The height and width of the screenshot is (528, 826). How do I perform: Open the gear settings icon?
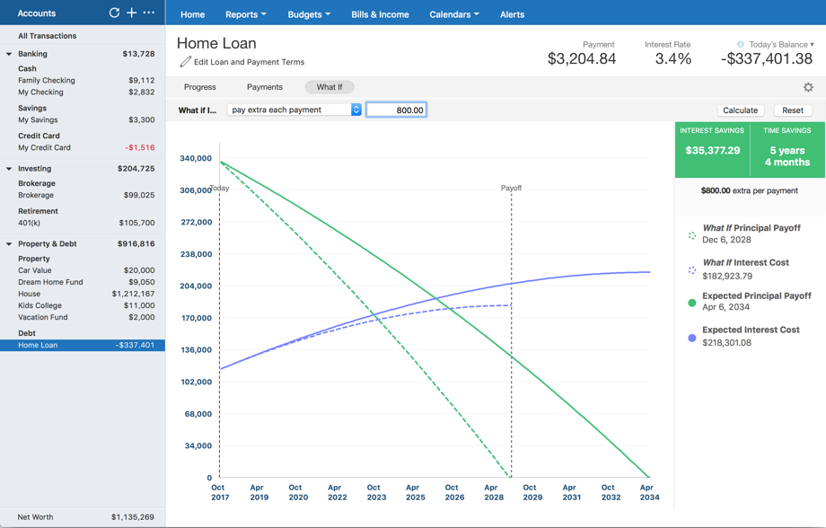coord(808,87)
